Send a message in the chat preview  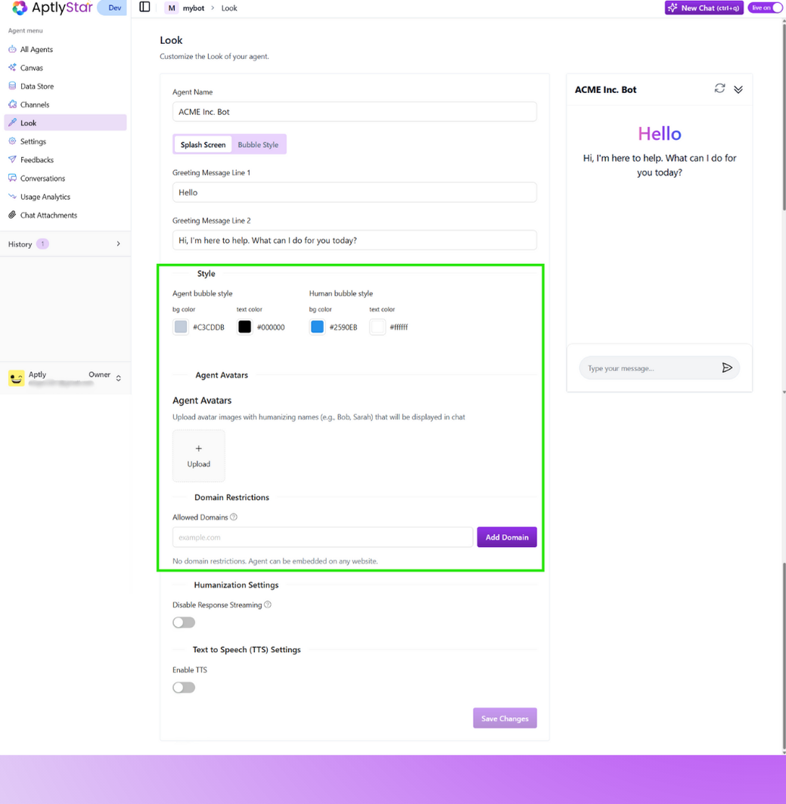click(727, 368)
